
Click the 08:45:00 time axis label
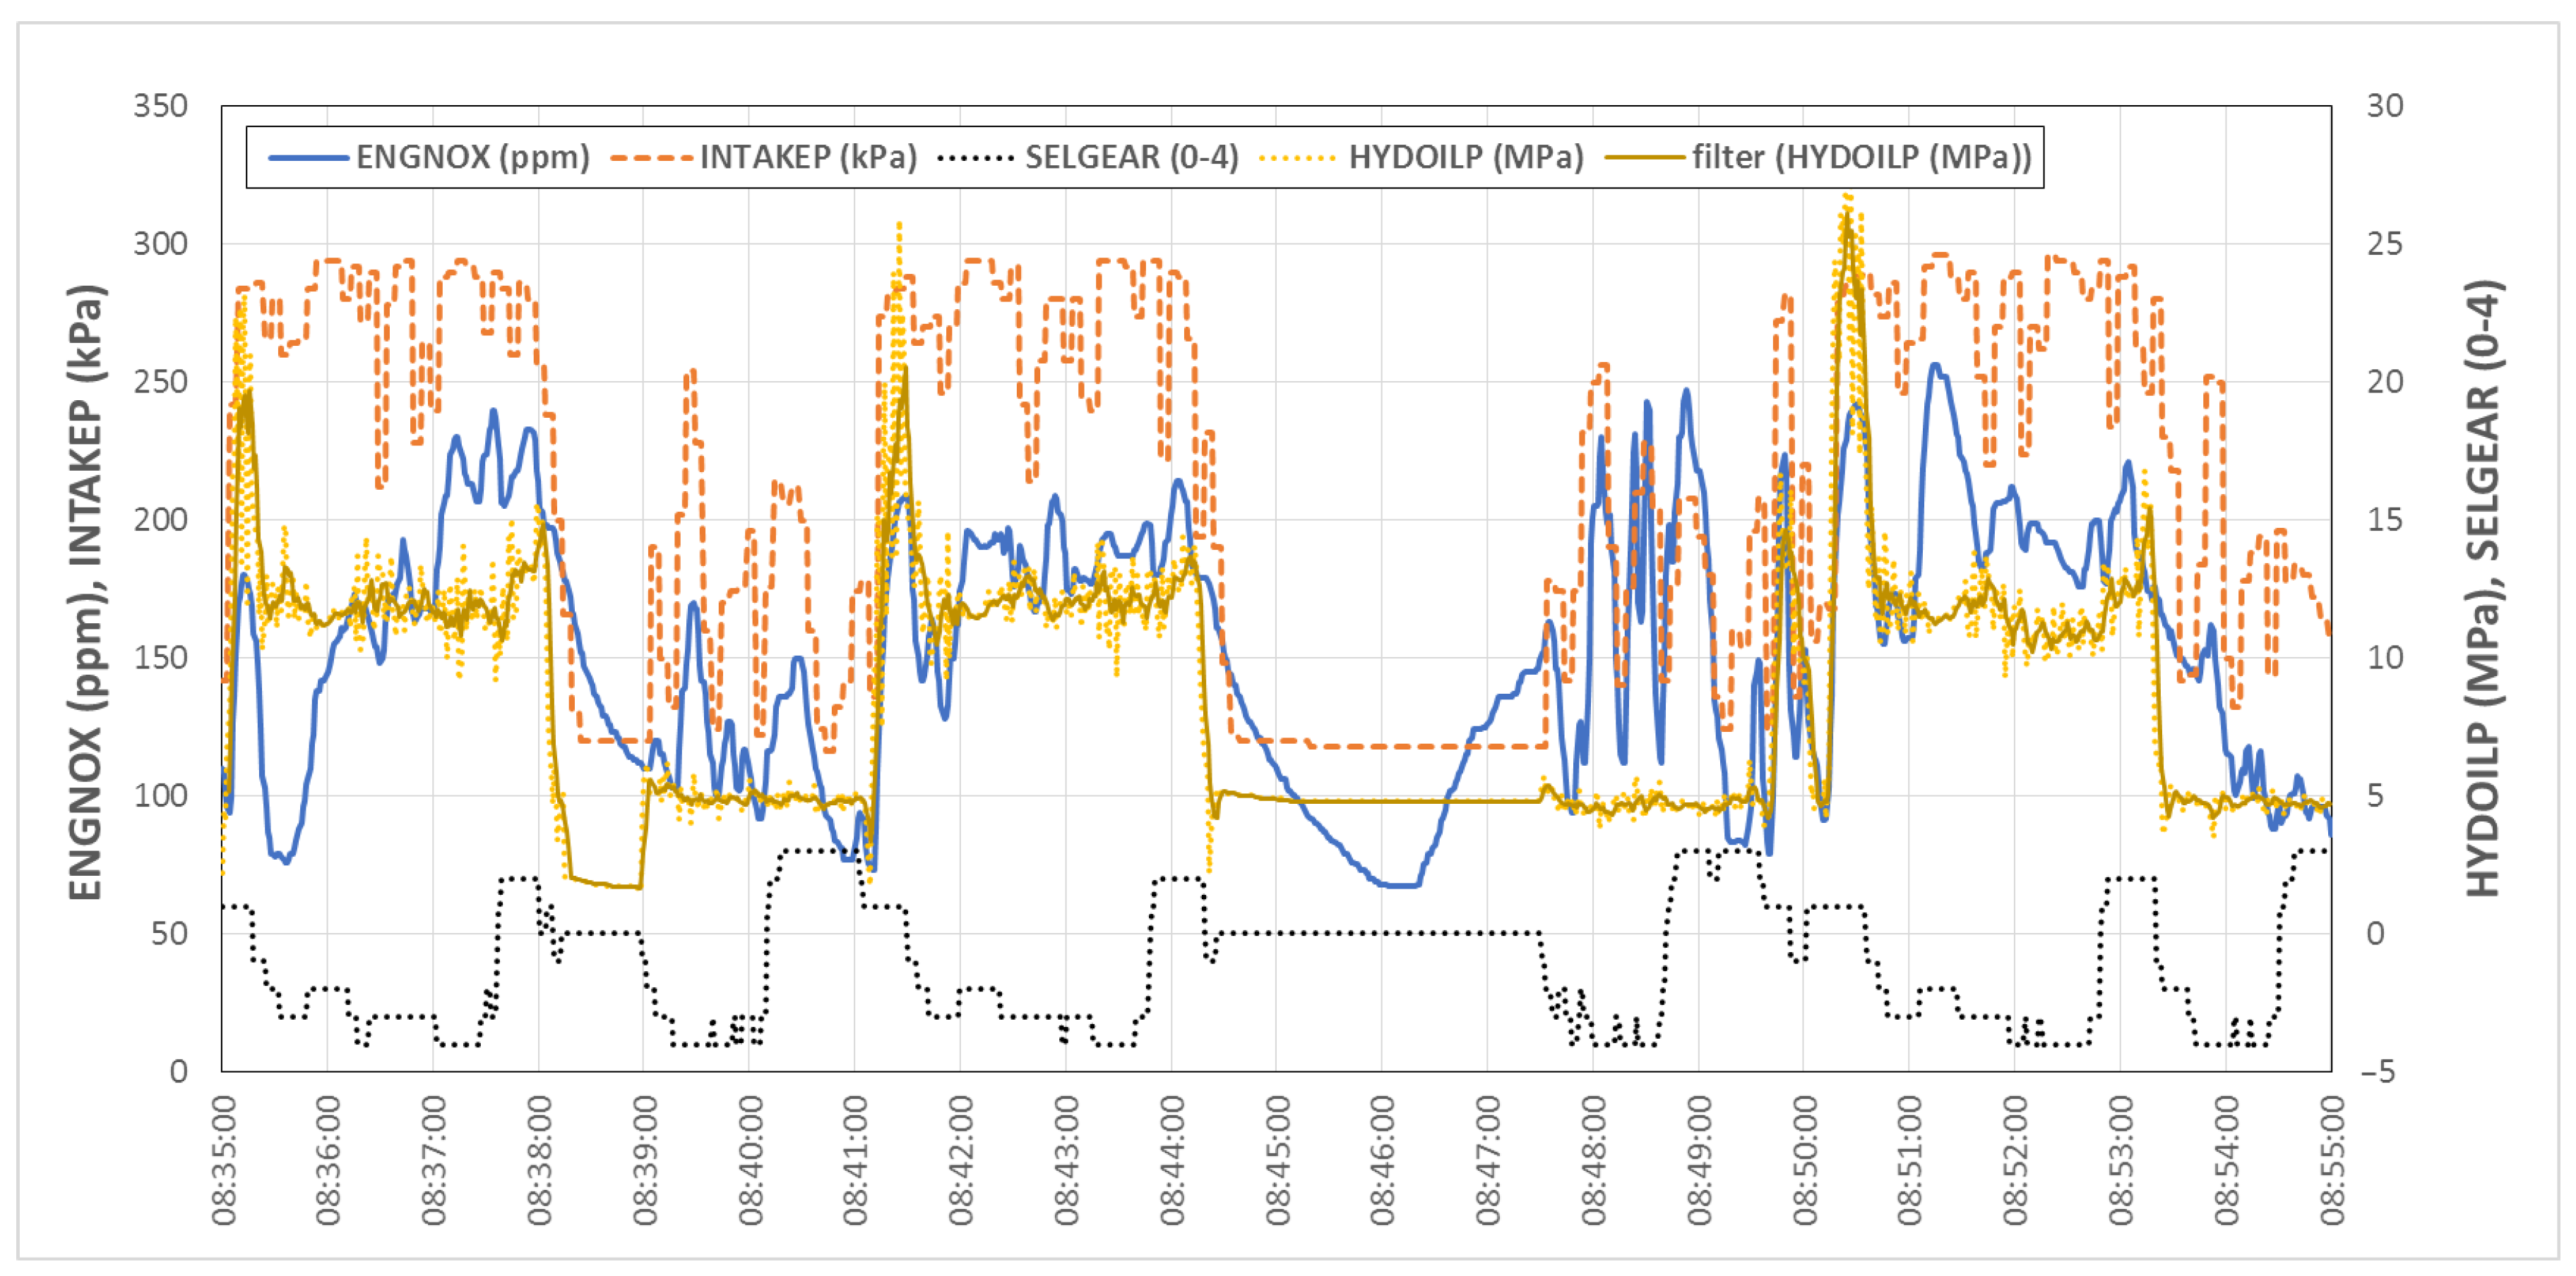point(1278,1160)
